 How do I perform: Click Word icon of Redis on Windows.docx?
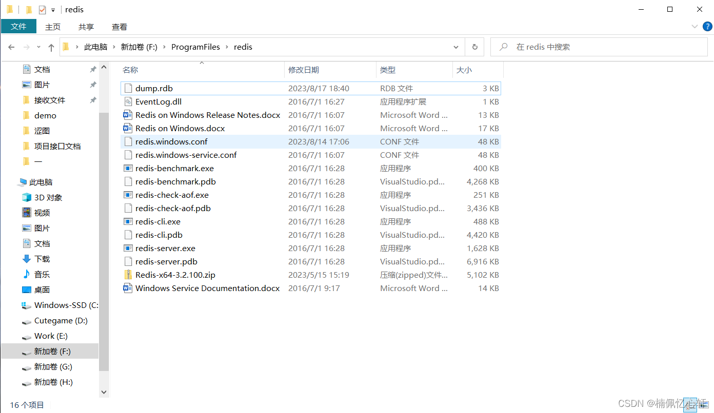(128, 128)
